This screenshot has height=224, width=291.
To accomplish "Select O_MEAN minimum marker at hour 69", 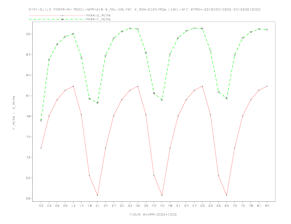I will pyautogui.click(x=227, y=195).
